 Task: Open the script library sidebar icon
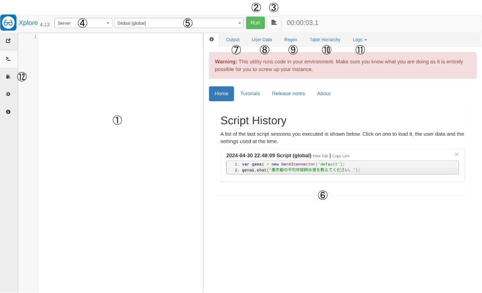point(9,77)
